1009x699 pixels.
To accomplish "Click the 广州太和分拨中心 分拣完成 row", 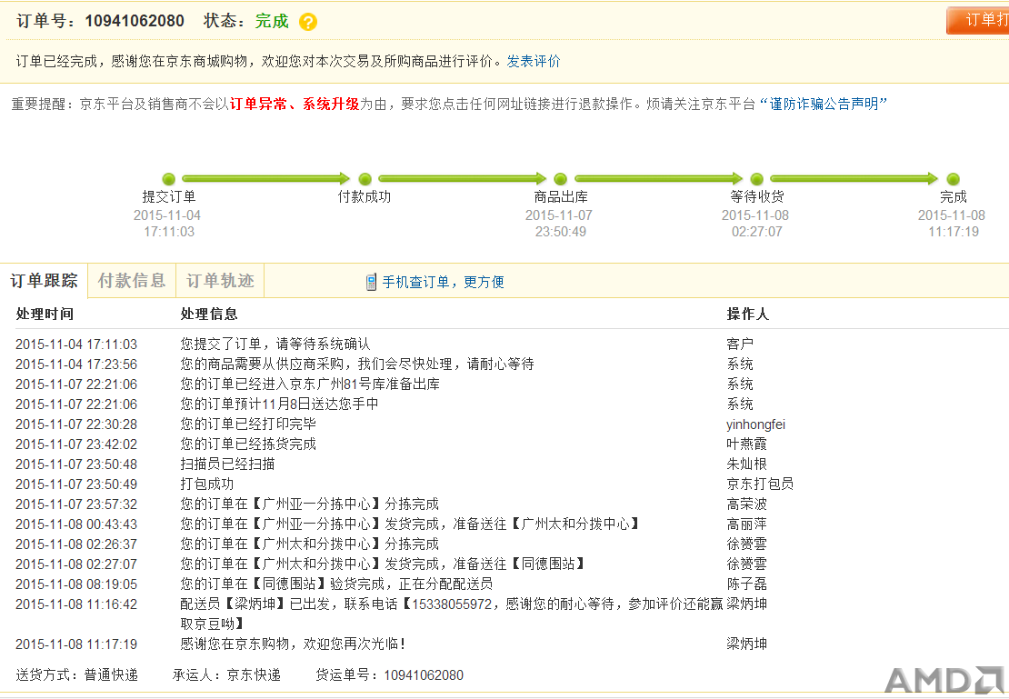I will click(310, 544).
